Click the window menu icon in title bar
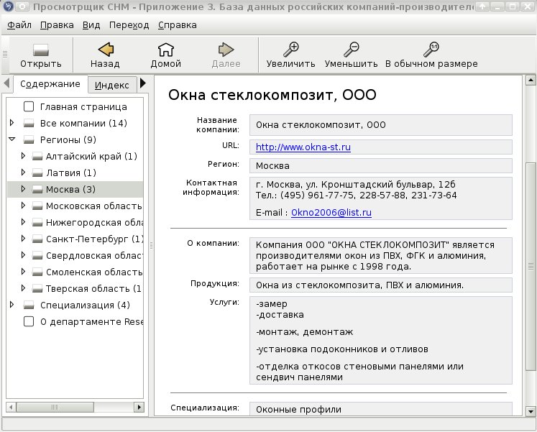537x432 pixels. [x=7, y=6]
